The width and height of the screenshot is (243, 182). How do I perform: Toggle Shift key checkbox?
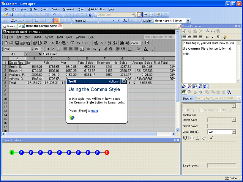(x=219, y=110)
